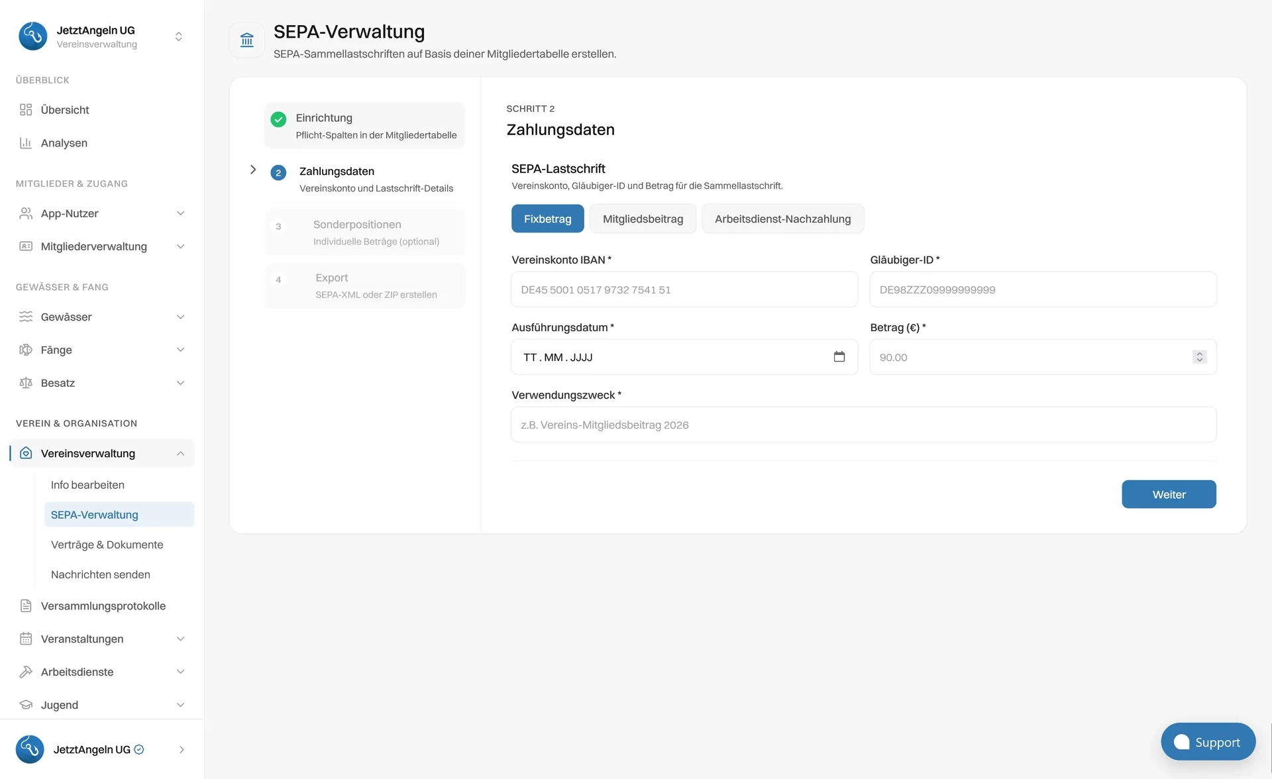Click the Fänge fish icon
Screen dimensions: 1272x779
(26, 350)
